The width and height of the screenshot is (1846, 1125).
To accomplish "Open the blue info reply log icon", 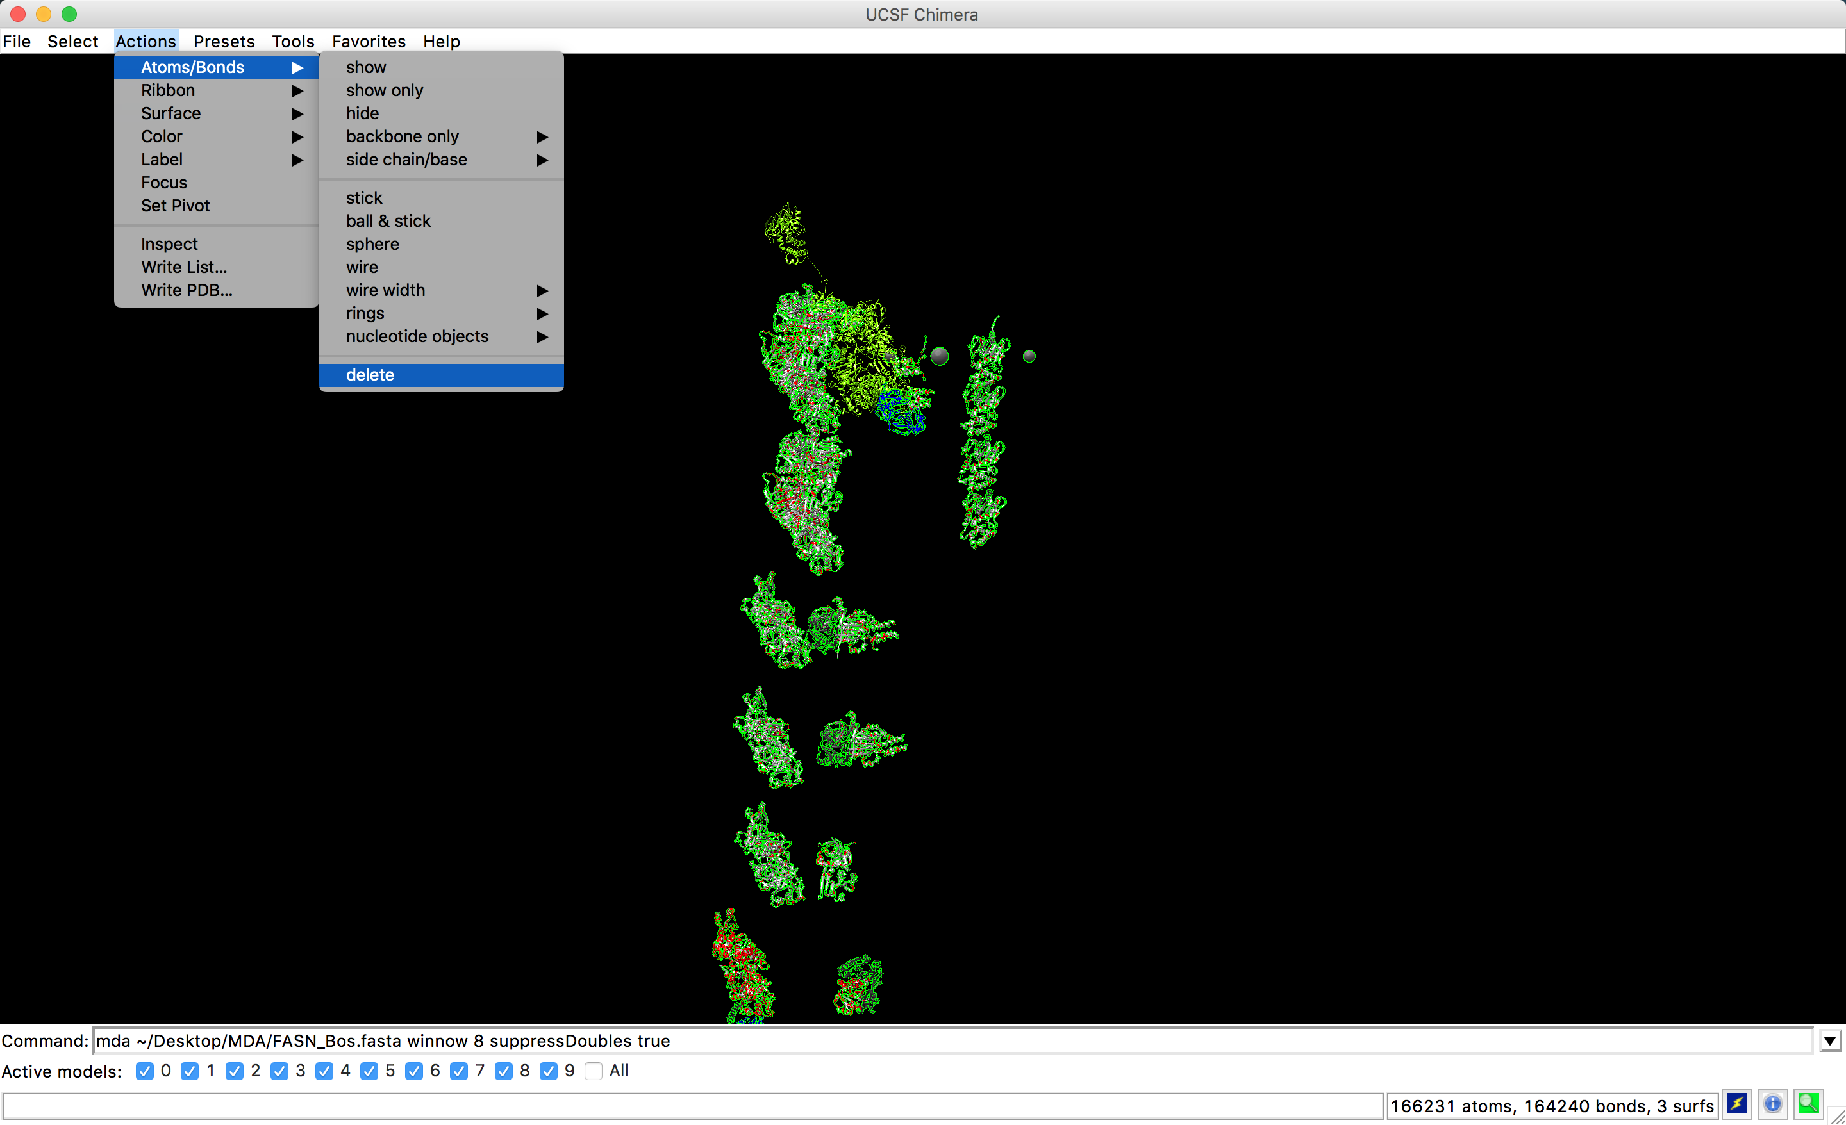I will 1772,1104.
